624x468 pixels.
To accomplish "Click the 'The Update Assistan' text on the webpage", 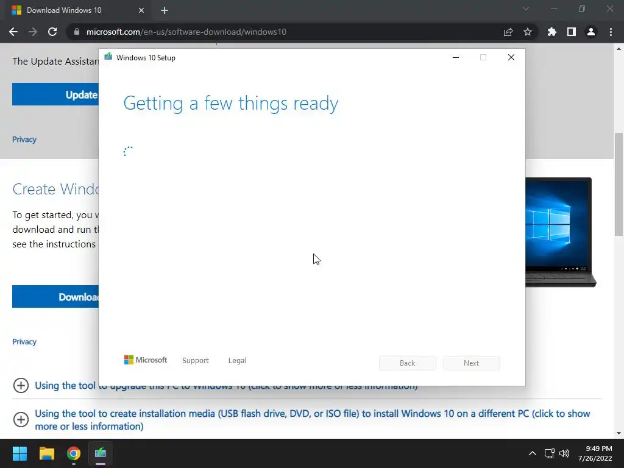I will pyautogui.click(x=55, y=62).
